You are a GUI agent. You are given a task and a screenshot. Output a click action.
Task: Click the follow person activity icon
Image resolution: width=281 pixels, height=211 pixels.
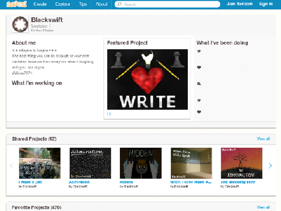(199, 84)
